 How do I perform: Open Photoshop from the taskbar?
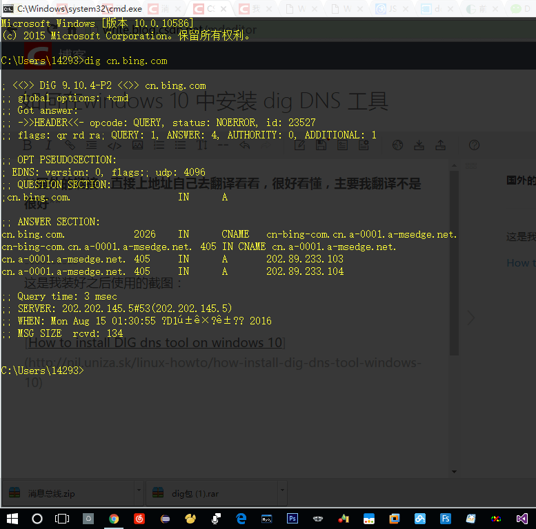(292, 519)
